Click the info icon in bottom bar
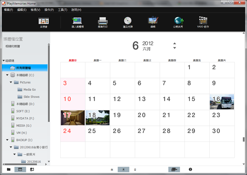Viewport: 247px width, 175px height. coord(190,169)
